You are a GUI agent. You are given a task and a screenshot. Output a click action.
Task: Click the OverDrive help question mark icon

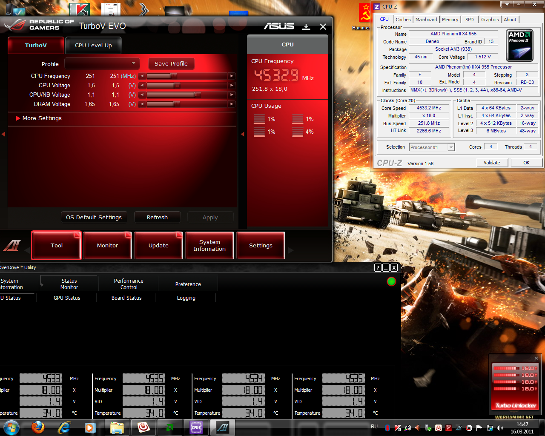pos(378,267)
